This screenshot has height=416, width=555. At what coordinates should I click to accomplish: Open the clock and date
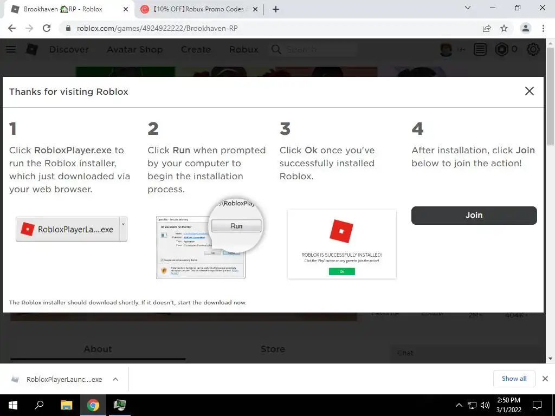[x=508, y=405]
